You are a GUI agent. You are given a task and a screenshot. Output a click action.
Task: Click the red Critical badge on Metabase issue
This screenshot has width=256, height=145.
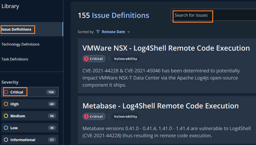pyautogui.click(x=94, y=117)
